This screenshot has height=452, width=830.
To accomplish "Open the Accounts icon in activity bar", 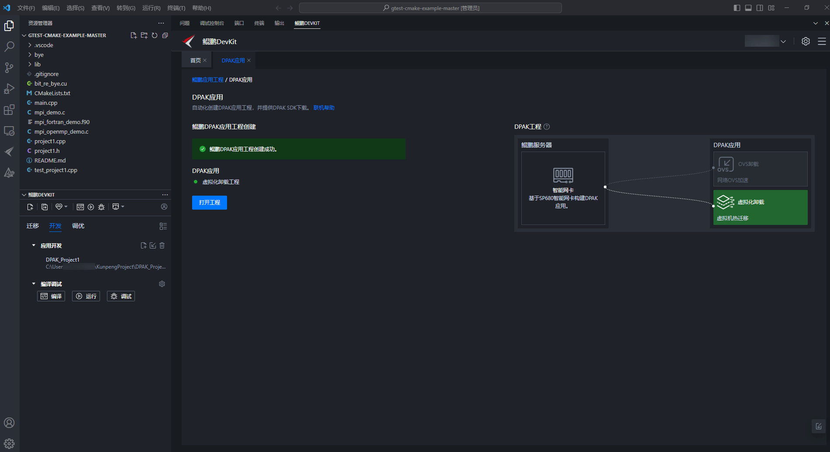I will click(x=9, y=423).
